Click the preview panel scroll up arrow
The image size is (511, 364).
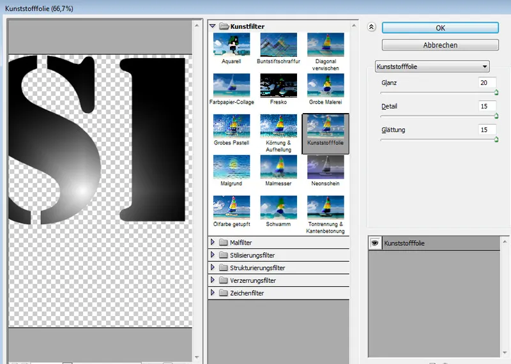coord(197,26)
